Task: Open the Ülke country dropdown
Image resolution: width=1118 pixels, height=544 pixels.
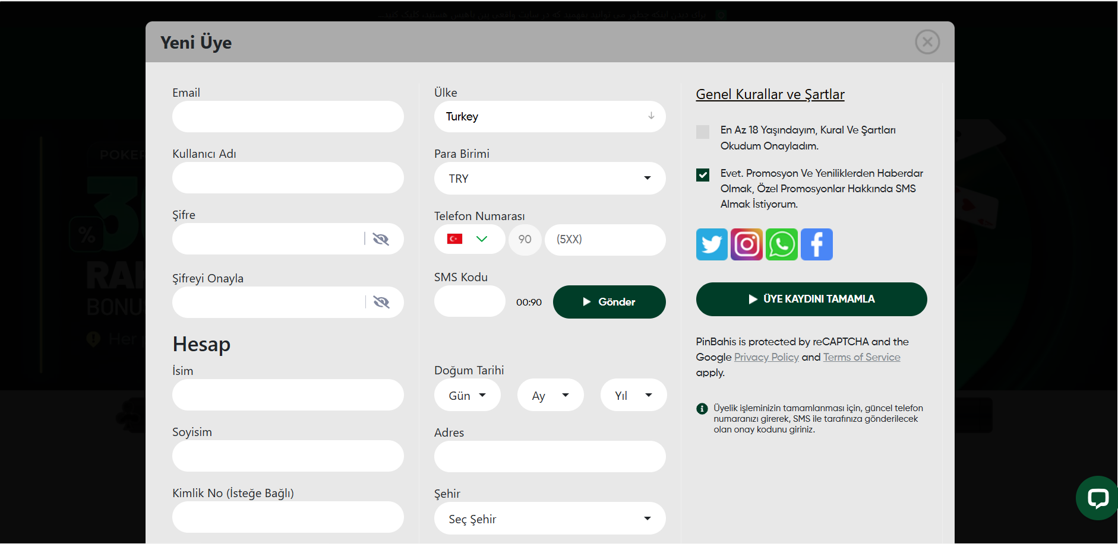Action: (550, 117)
